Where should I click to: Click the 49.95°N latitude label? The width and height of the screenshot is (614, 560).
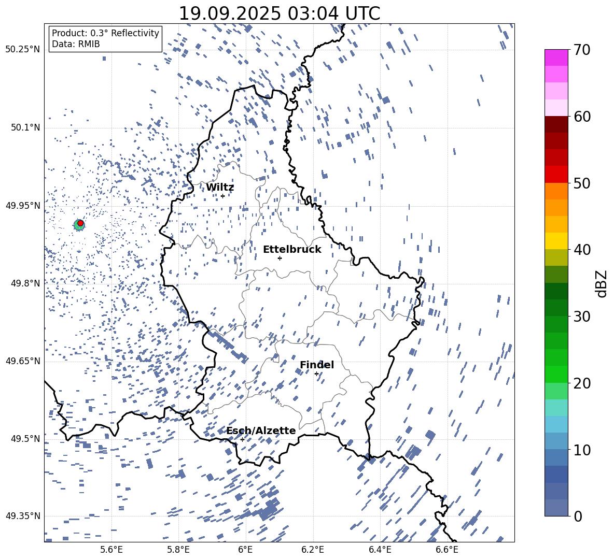[23, 206]
